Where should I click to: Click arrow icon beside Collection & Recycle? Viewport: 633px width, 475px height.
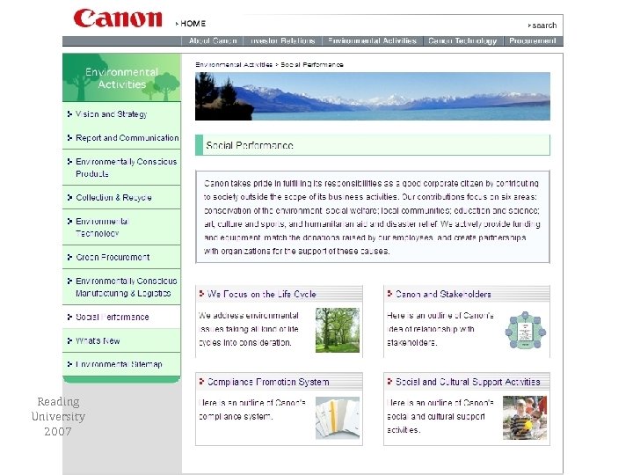tap(69, 198)
